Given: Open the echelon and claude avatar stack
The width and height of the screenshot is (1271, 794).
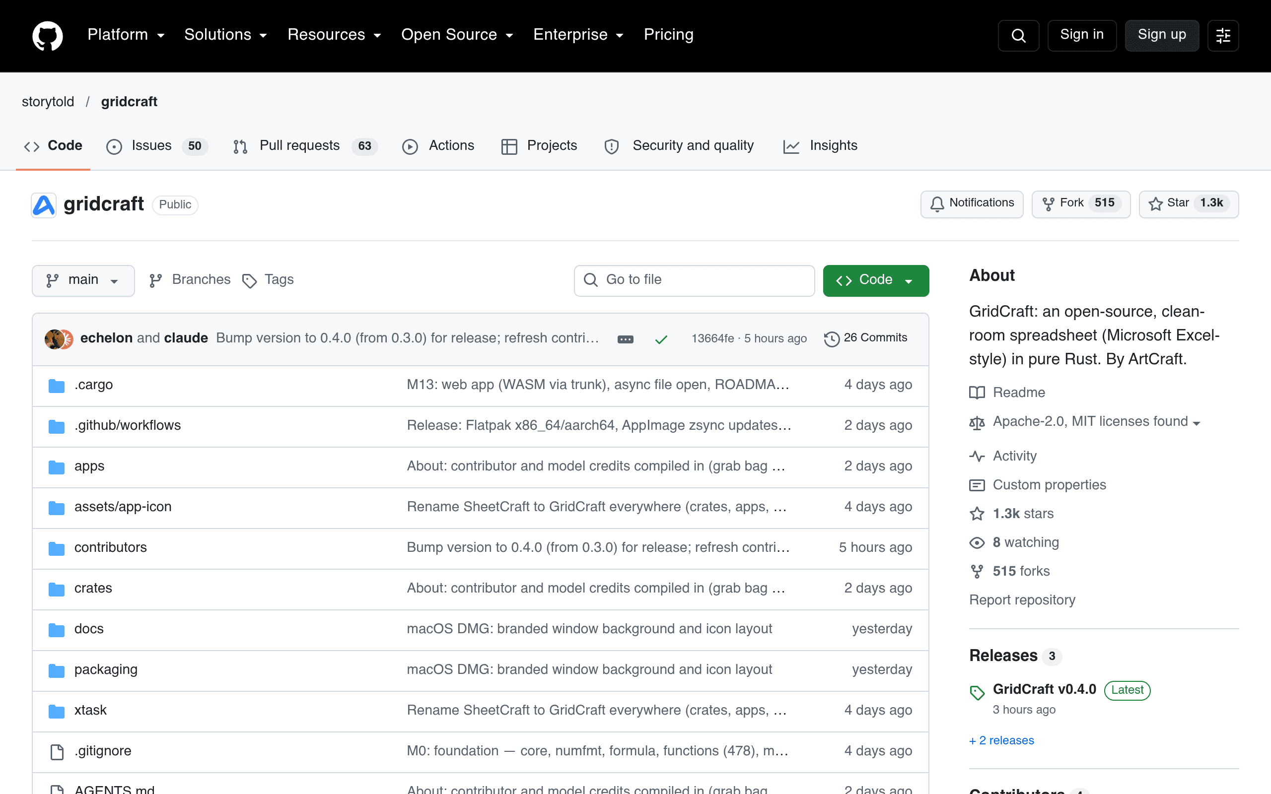Looking at the screenshot, I should [59, 339].
